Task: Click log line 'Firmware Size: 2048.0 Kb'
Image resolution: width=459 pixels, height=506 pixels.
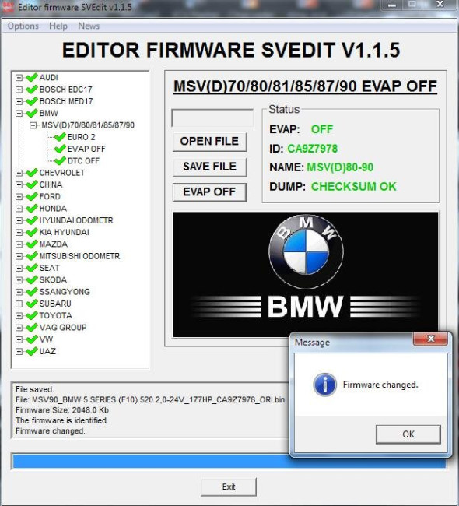Action: coord(62,410)
